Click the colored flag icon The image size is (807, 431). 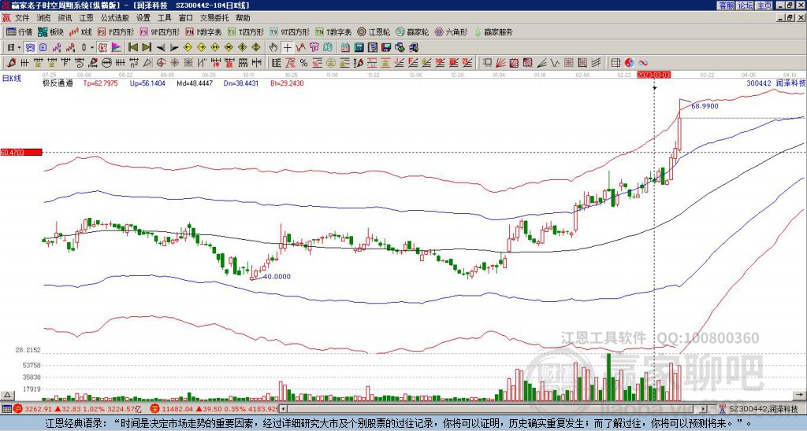117,48
